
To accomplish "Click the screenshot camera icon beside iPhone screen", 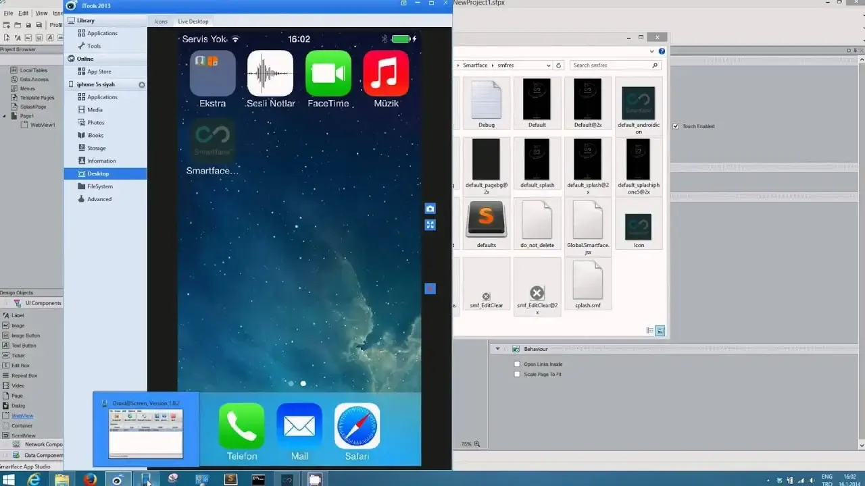I will [x=430, y=208].
